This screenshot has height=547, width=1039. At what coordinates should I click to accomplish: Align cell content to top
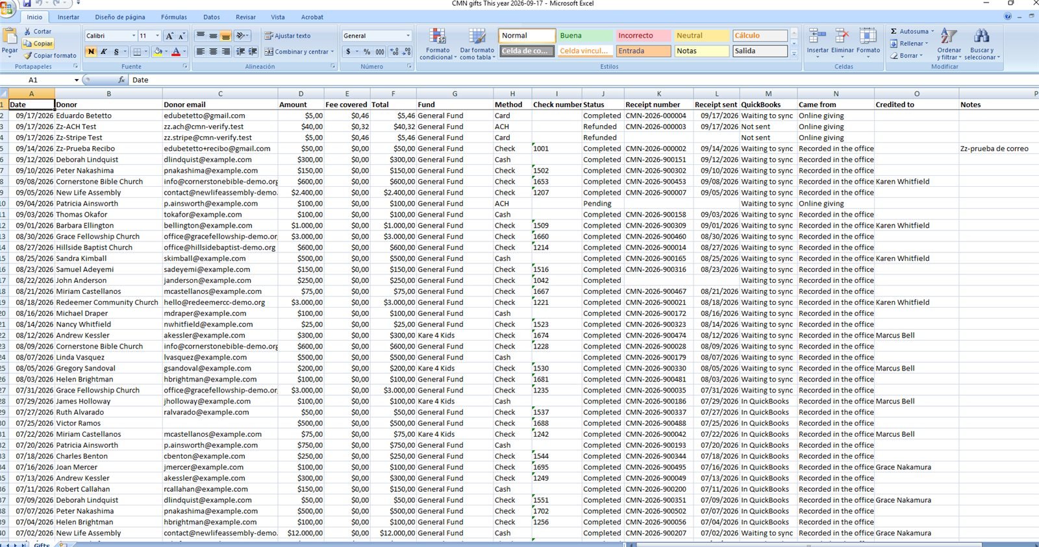[201, 36]
